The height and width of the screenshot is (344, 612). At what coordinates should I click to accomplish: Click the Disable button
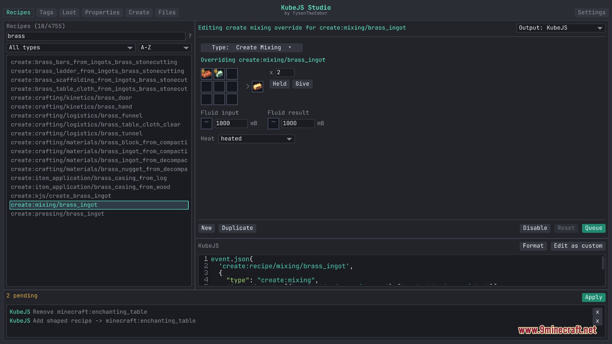[535, 228]
